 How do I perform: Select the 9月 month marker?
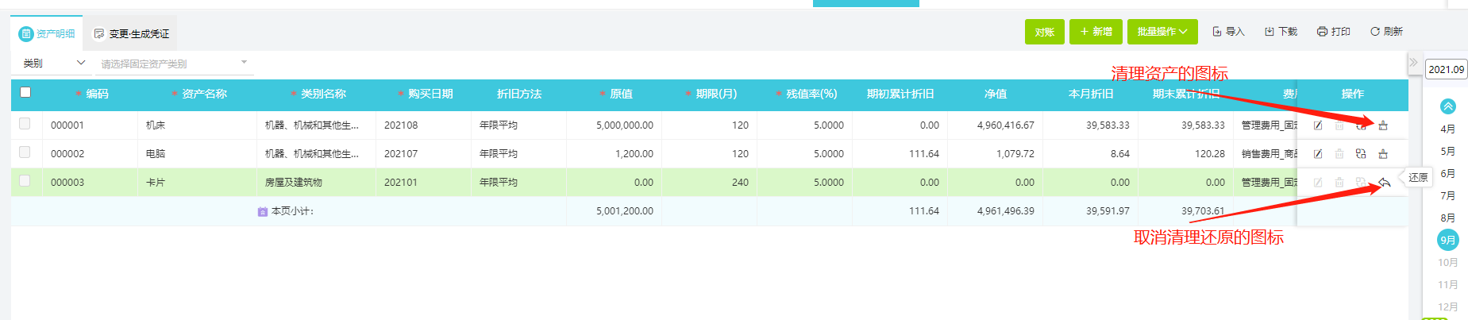pos(1448,240)
